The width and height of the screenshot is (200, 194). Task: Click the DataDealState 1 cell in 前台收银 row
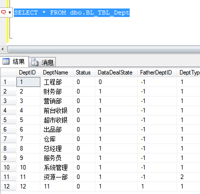pyautogui.click(x=116, y=110)
